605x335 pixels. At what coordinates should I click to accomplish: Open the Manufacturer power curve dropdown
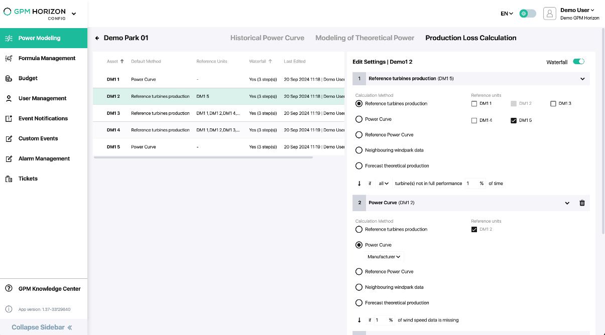[x=384, y=257]
